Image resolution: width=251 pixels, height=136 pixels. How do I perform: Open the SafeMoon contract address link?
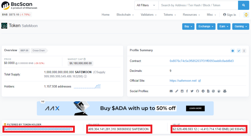[x=202, y=61]
